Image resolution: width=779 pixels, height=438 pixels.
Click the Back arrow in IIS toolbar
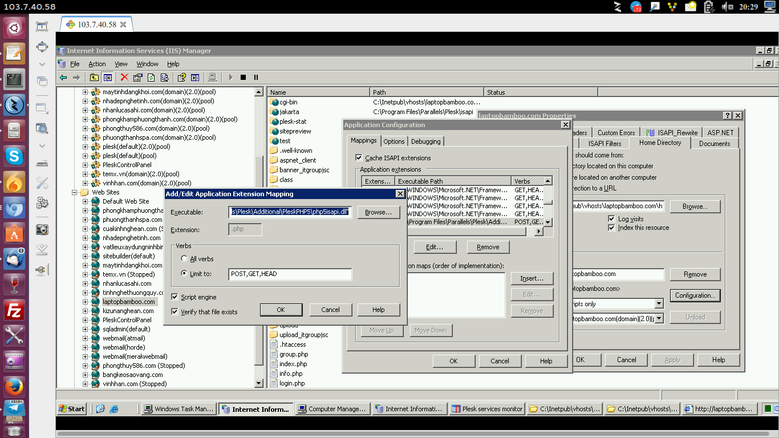pyautogui.click(x=63, y=78)
